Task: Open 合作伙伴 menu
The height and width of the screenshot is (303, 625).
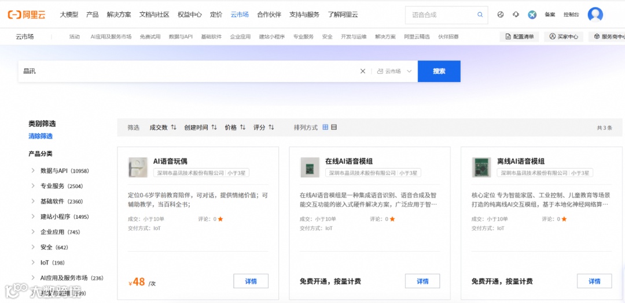Action: (x=269, y=14)
